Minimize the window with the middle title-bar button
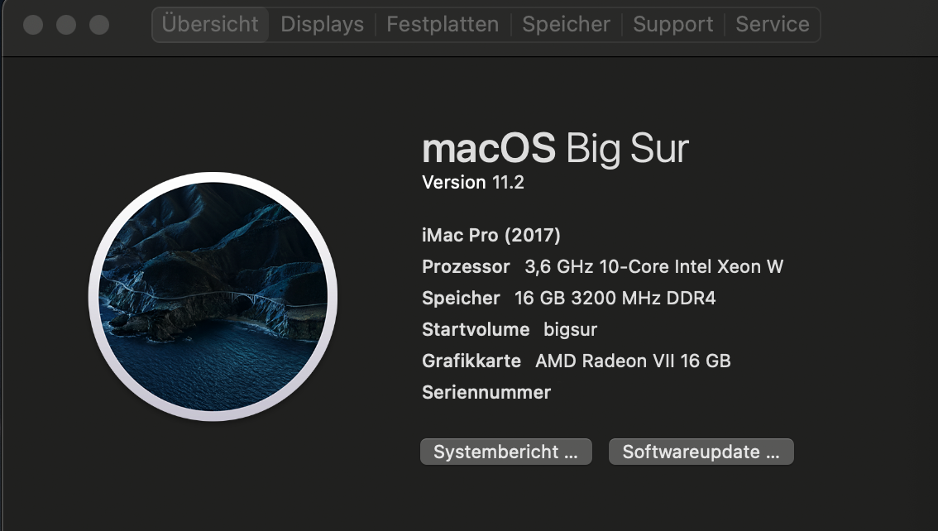The width and height of the screenshot is (938, 531). [x=66, y=25]
